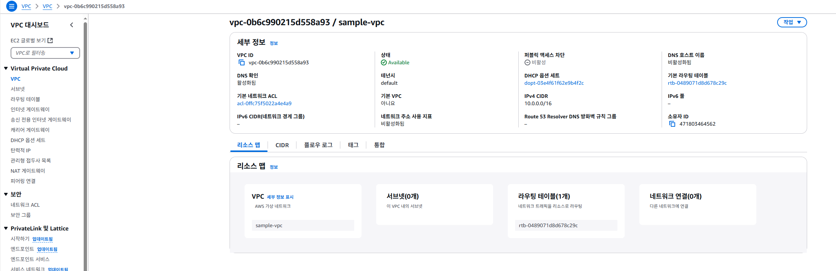Collapse the 보안 sidebar section

click(x=6, y=194)
